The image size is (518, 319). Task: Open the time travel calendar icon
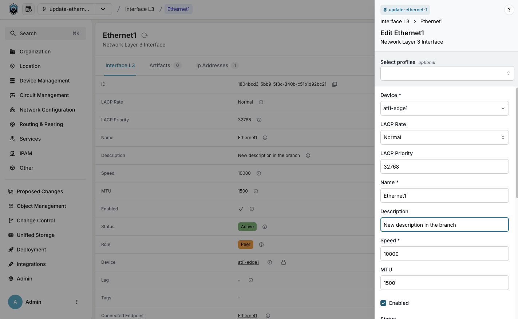(x=28, y=9)
